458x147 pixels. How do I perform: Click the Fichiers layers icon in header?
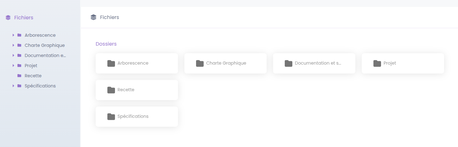click(93, 17)
